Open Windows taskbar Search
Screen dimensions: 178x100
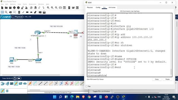(60, 97)
